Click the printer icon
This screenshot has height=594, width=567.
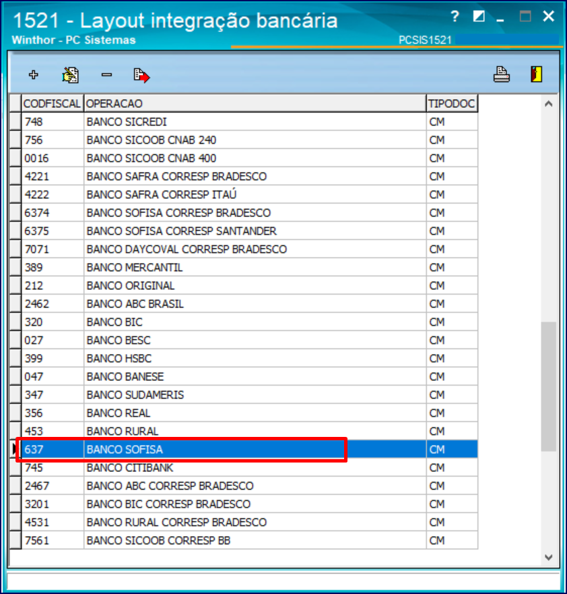coord(502,74)
